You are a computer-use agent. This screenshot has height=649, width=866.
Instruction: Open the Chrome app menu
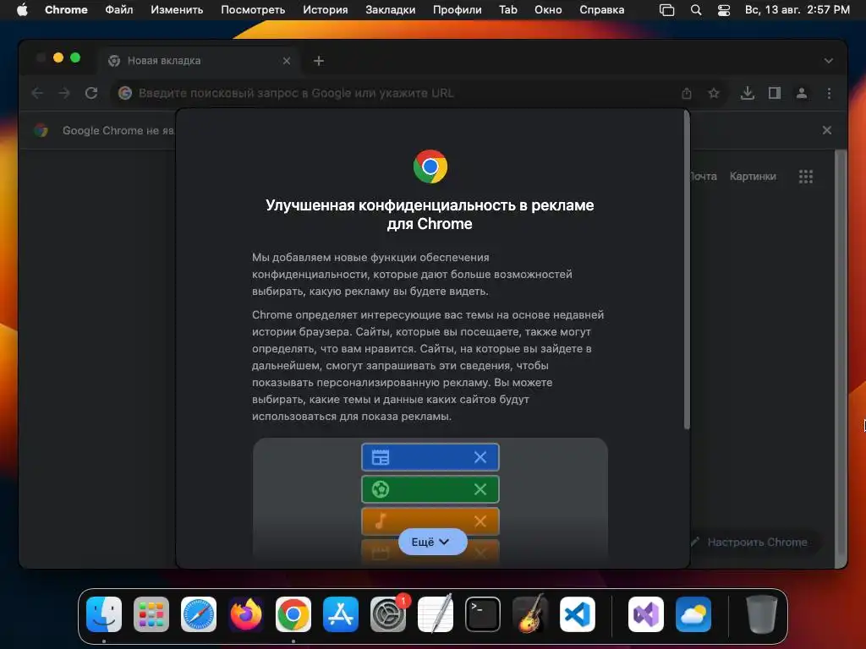66,10
